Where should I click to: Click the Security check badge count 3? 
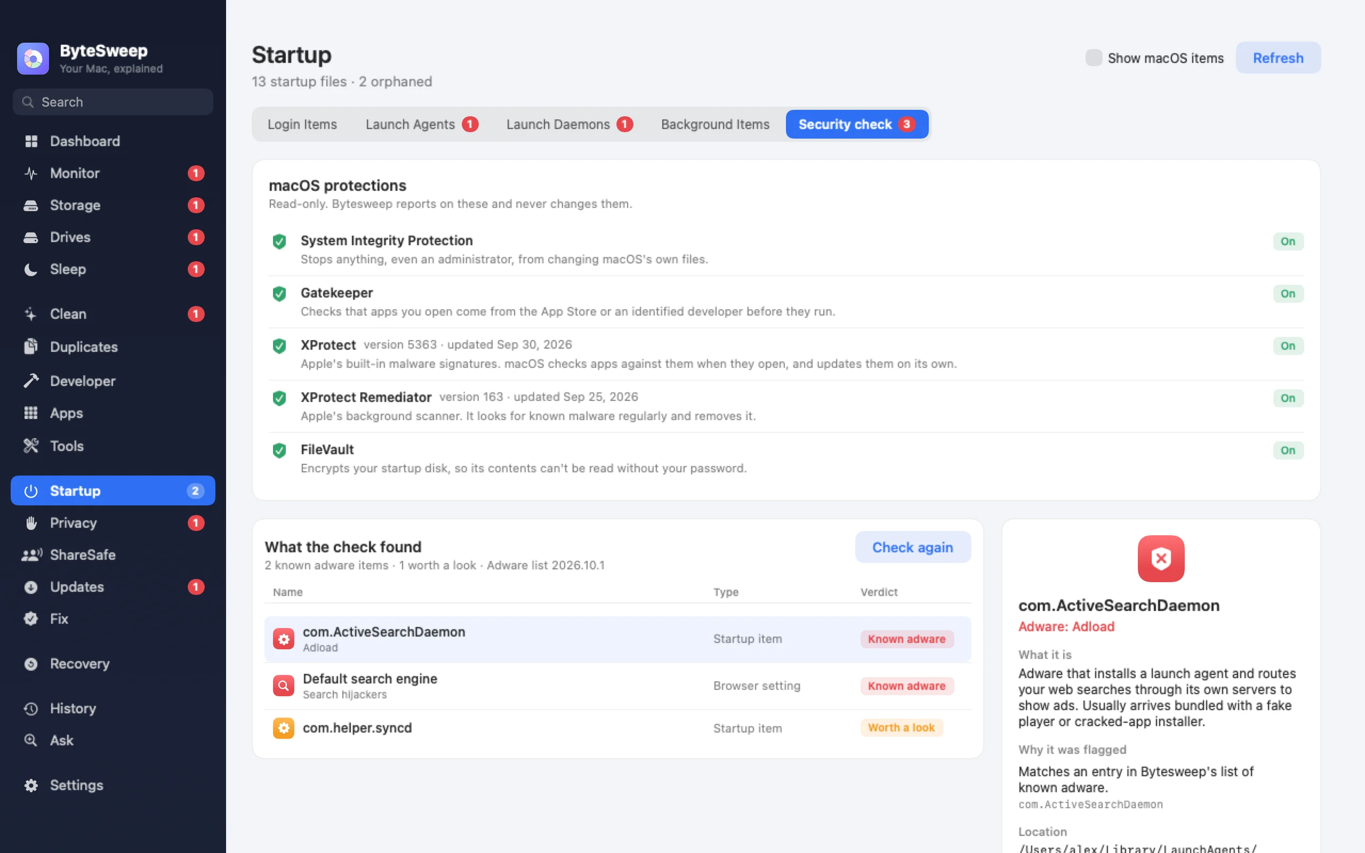[x=906, y=124]
